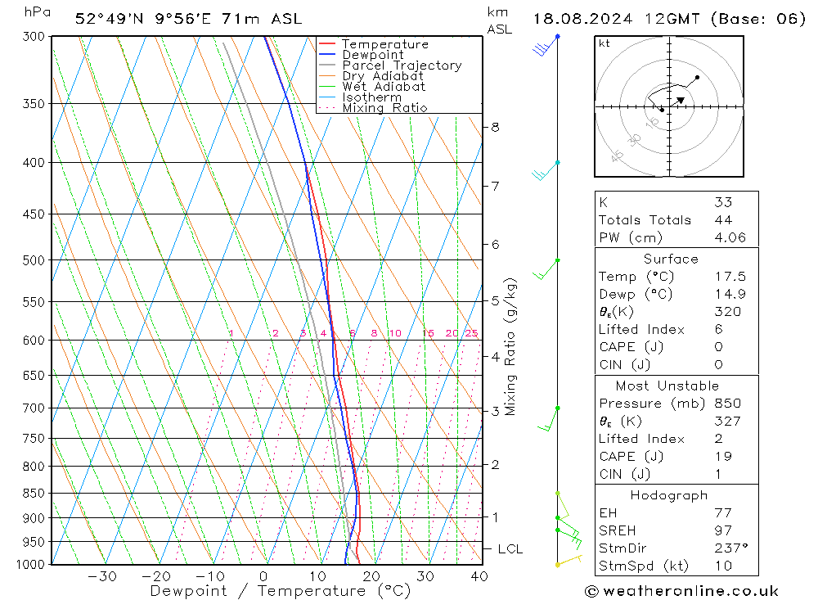Select the 'Dewpoint' legend label

(373, 55)
